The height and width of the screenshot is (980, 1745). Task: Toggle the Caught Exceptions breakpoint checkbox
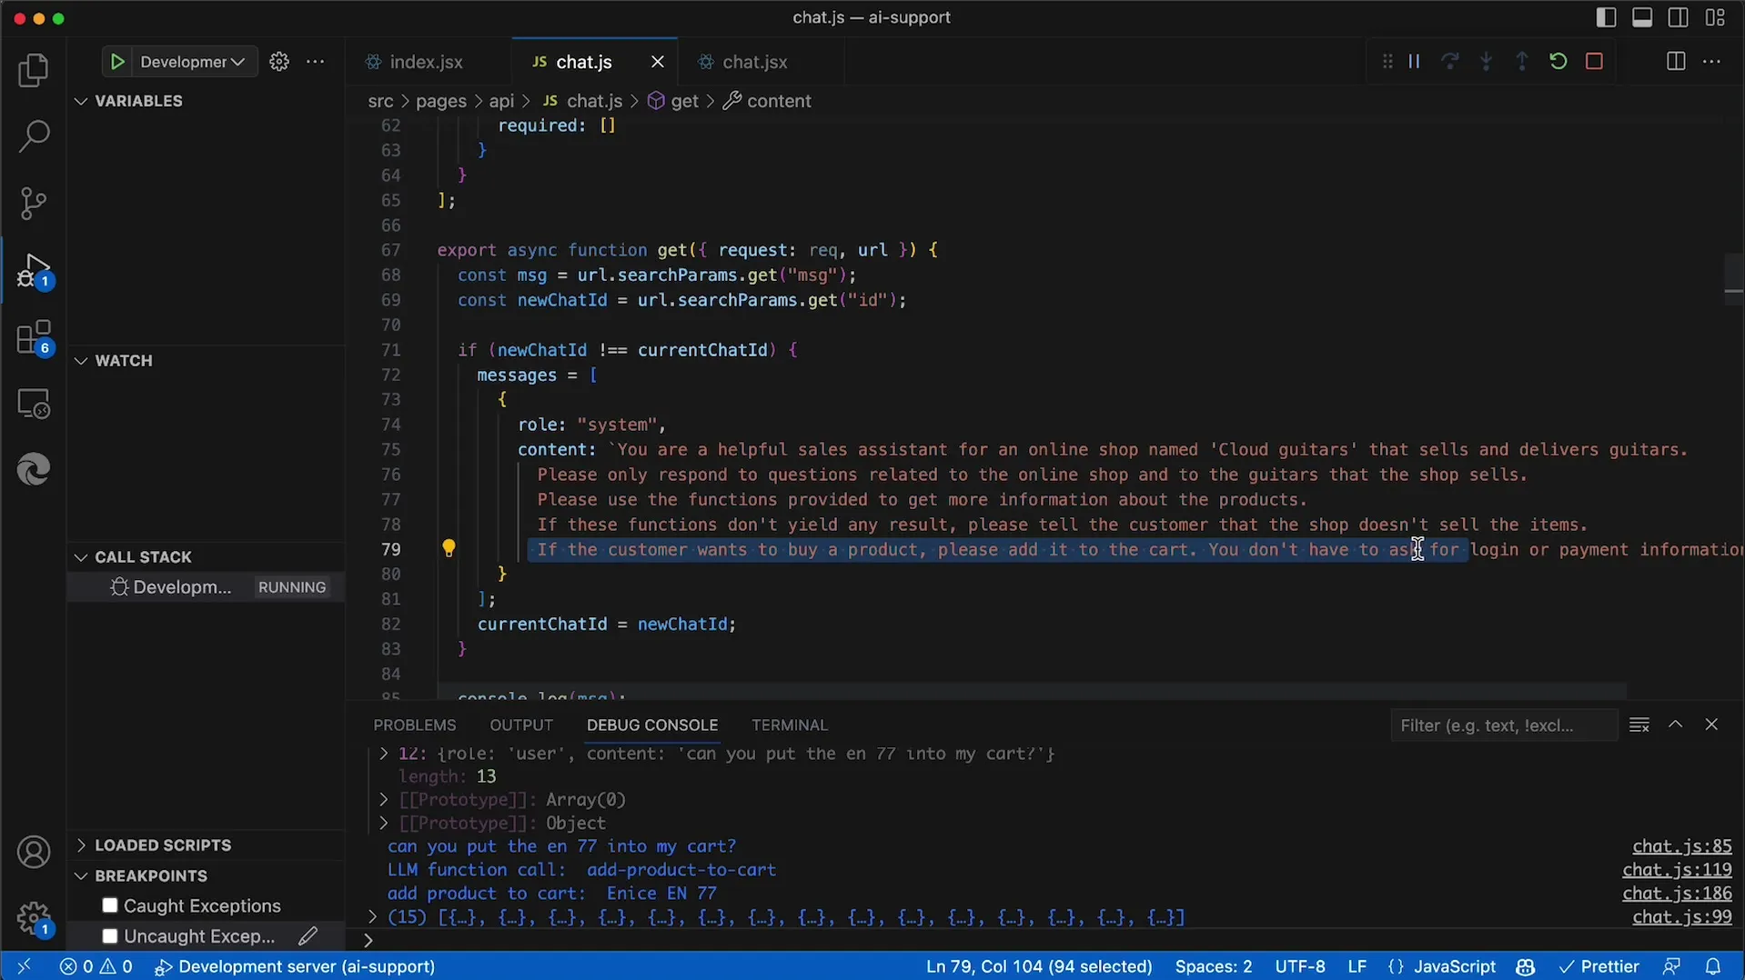point(110,905)
